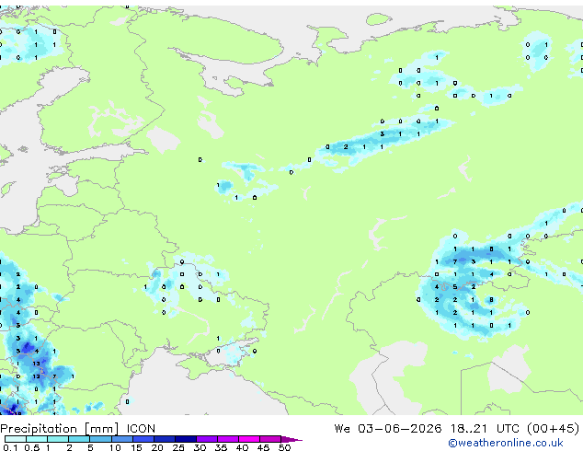The image size is (583, 451).
Task: Click the legend value '50'
Action: tap(284, 447)
